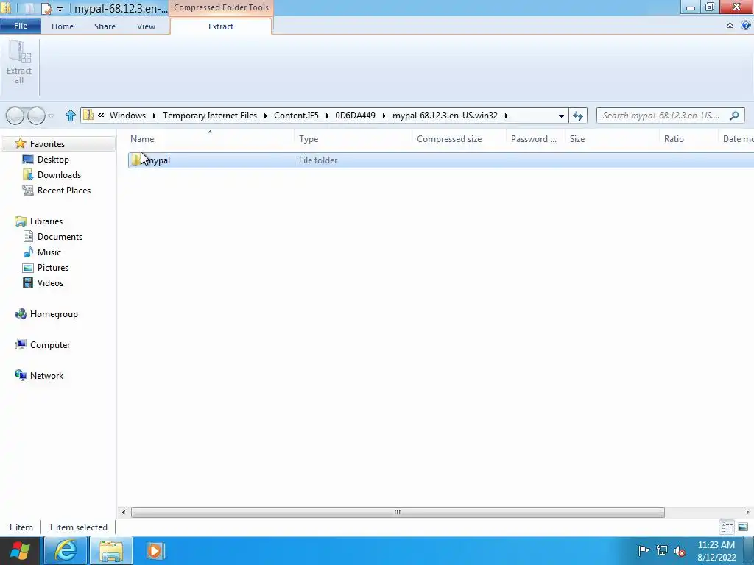754x565 pixels.
Task: Click the File Explorer taskbar icon
Action: 111,550
